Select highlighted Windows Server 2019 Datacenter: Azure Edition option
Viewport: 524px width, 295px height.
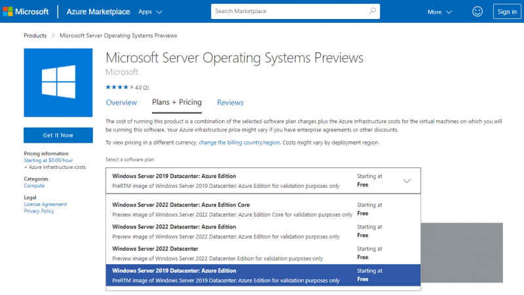[x=263, y=275]
